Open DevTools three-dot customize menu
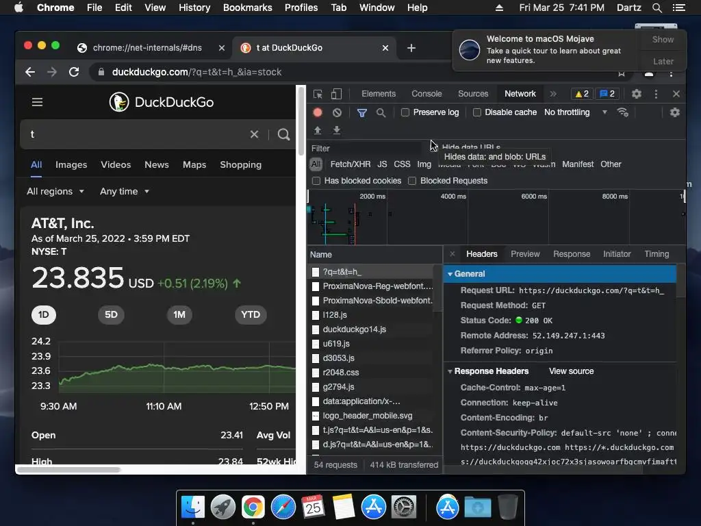The image size is (701, 526). point(656,94)
